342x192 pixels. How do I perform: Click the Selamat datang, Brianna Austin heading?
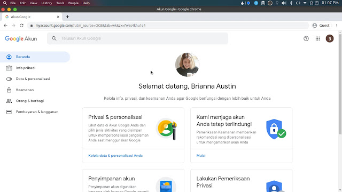187,86
